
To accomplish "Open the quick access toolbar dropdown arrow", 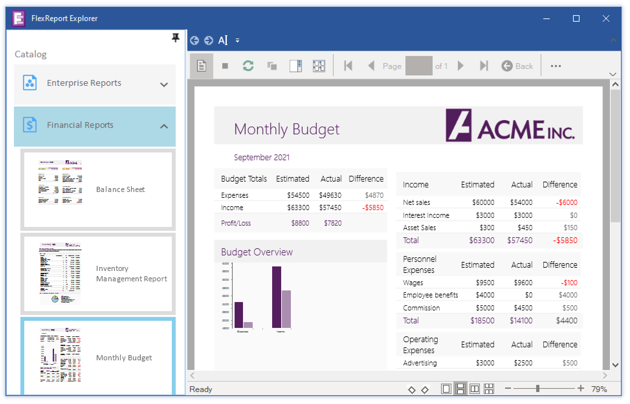I will pyautogui.click(x=238, y=40).
